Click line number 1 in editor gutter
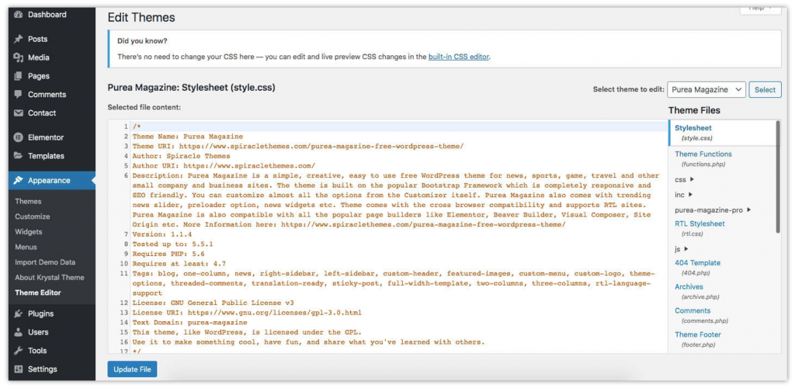Image resolution: width=795 pixels, height=388 pixels. tap(126, 126)
